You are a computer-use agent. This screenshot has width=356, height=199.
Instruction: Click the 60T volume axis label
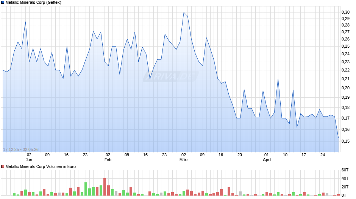point(345,170)
